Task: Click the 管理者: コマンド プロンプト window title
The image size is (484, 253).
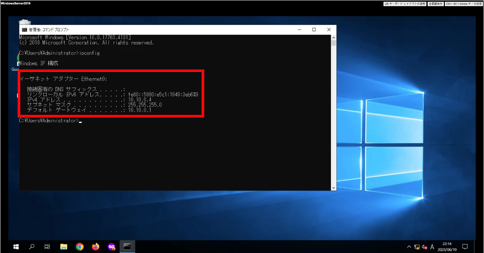Action: point(49,30)
